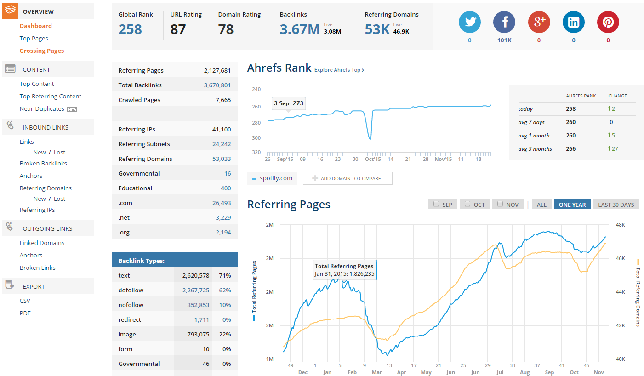Select the ALL time range tab
Screen dimensions: 644x376
tap(542, 205)
